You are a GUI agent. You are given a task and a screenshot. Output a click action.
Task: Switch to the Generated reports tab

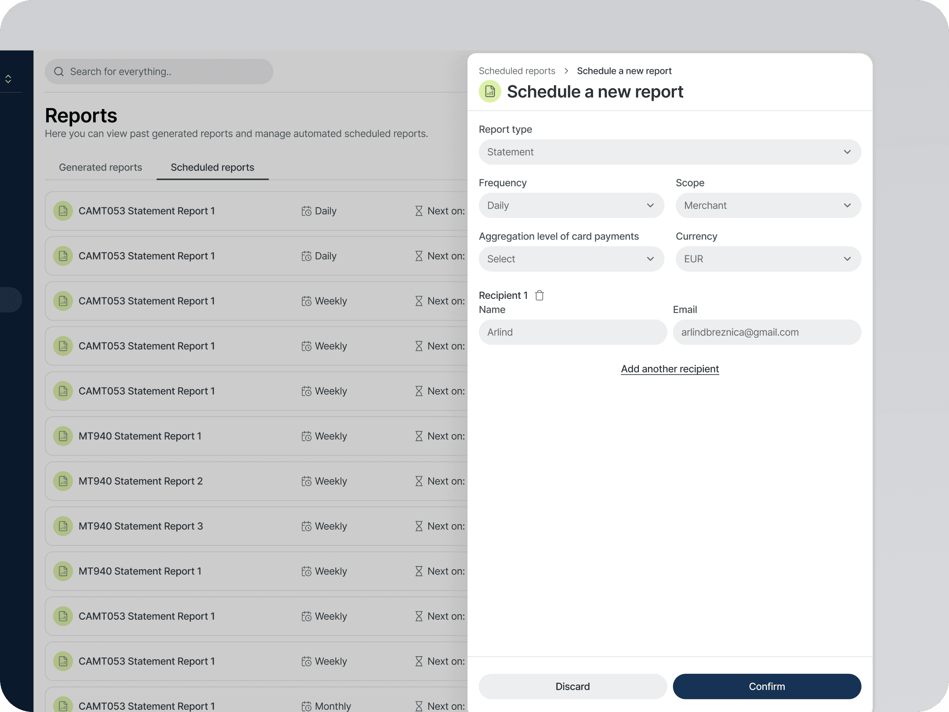[x=100, y=167]
